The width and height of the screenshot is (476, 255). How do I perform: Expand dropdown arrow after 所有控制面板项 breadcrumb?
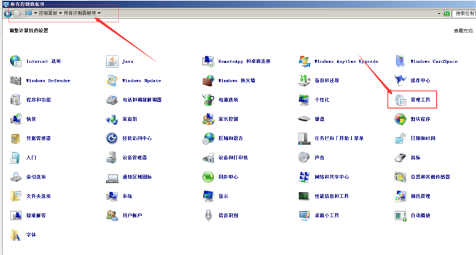tap(99, 13)
